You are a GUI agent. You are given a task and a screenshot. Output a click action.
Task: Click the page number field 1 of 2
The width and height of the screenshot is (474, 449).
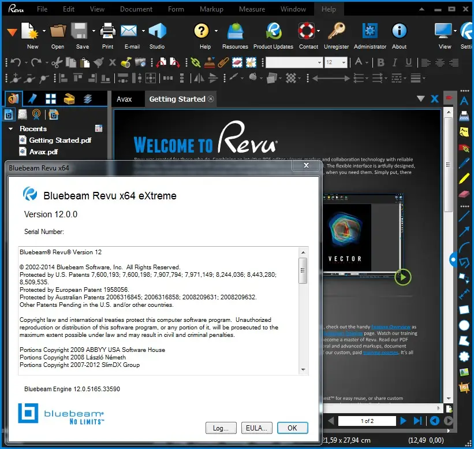[x=367, y=421]
